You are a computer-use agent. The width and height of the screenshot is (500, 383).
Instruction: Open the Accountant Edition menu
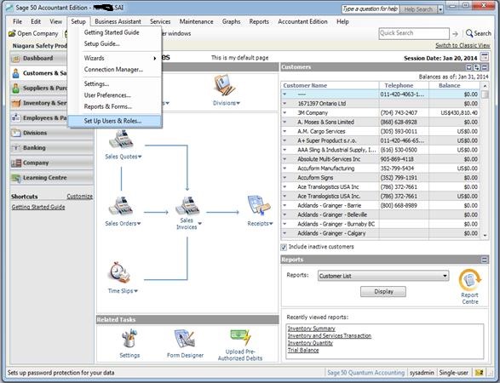(x=302, y=21)
